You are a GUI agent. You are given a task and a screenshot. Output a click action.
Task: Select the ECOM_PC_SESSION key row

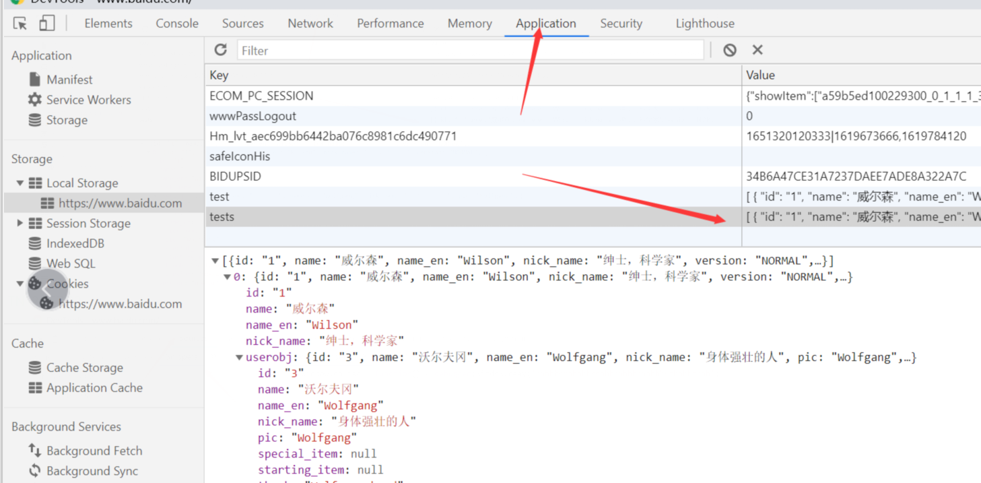click(x=473, y=96)
